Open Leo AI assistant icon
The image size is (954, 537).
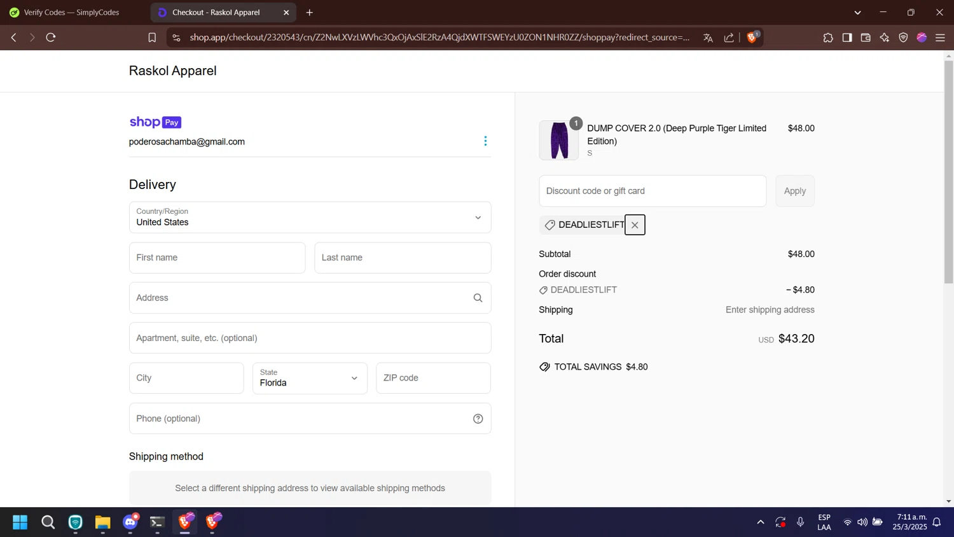885,38
